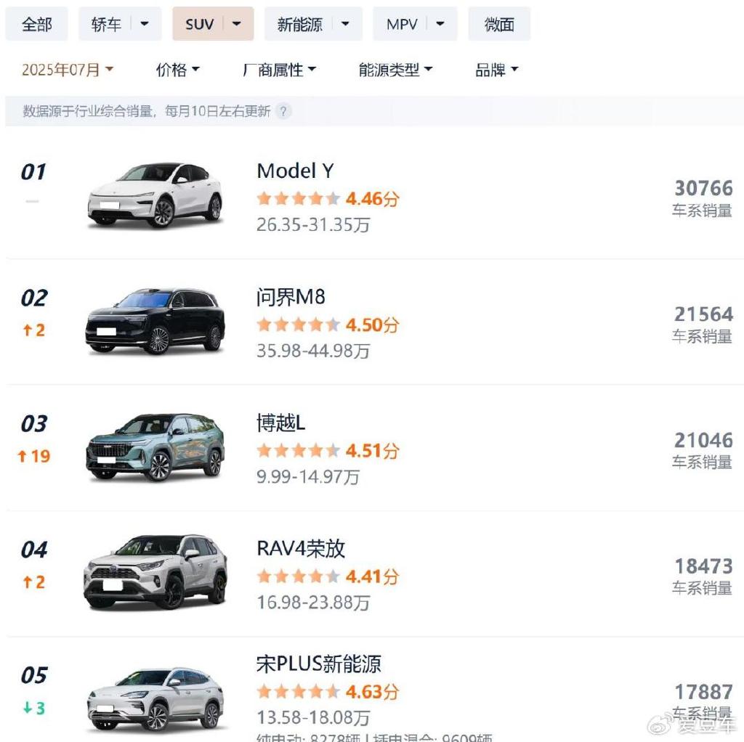Click the help question mark icon
The width and height of the screenshot is (744, 742).
[x=283, y=111]
